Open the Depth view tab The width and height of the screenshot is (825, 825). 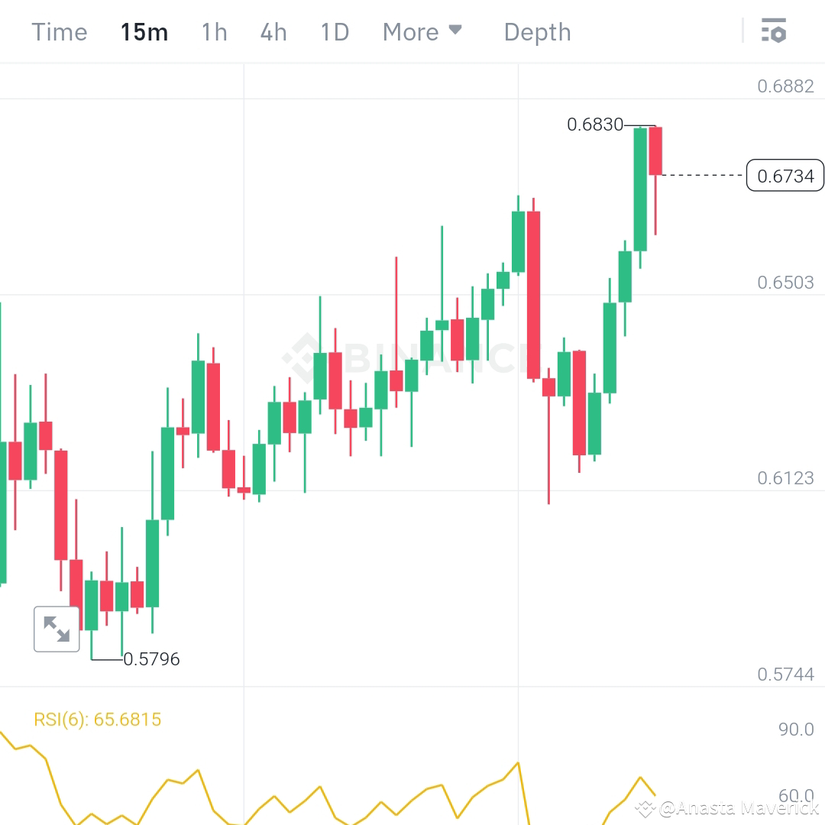537,31
